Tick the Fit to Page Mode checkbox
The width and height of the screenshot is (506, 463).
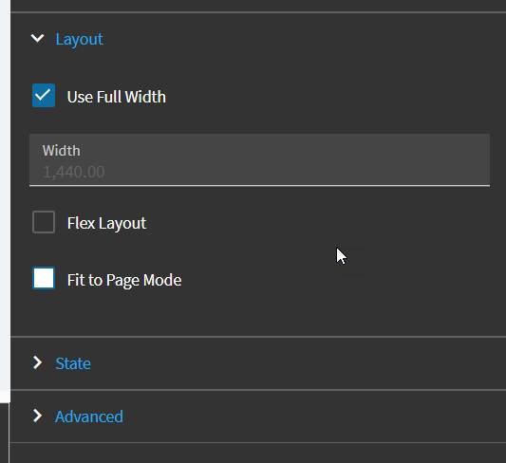tap(44, 278)
